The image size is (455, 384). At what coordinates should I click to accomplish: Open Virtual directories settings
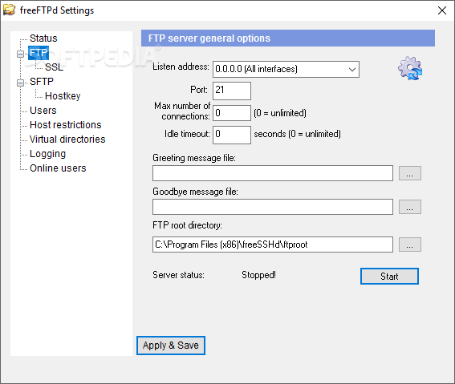(x=67, y=139)
